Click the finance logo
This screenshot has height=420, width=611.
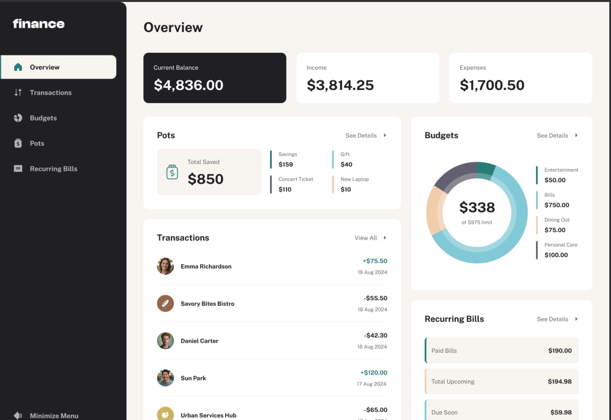(x=39, y=24)
